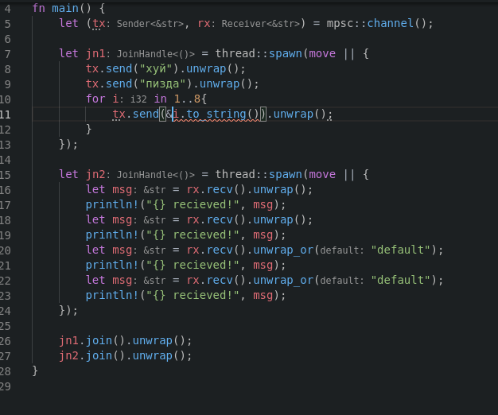Click the 'i32' type hint in the for loop
This screenshot has height=415, width=498.
pos(138,99)
